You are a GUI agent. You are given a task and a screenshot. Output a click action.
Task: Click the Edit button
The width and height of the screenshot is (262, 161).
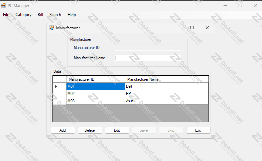(117, 130)
